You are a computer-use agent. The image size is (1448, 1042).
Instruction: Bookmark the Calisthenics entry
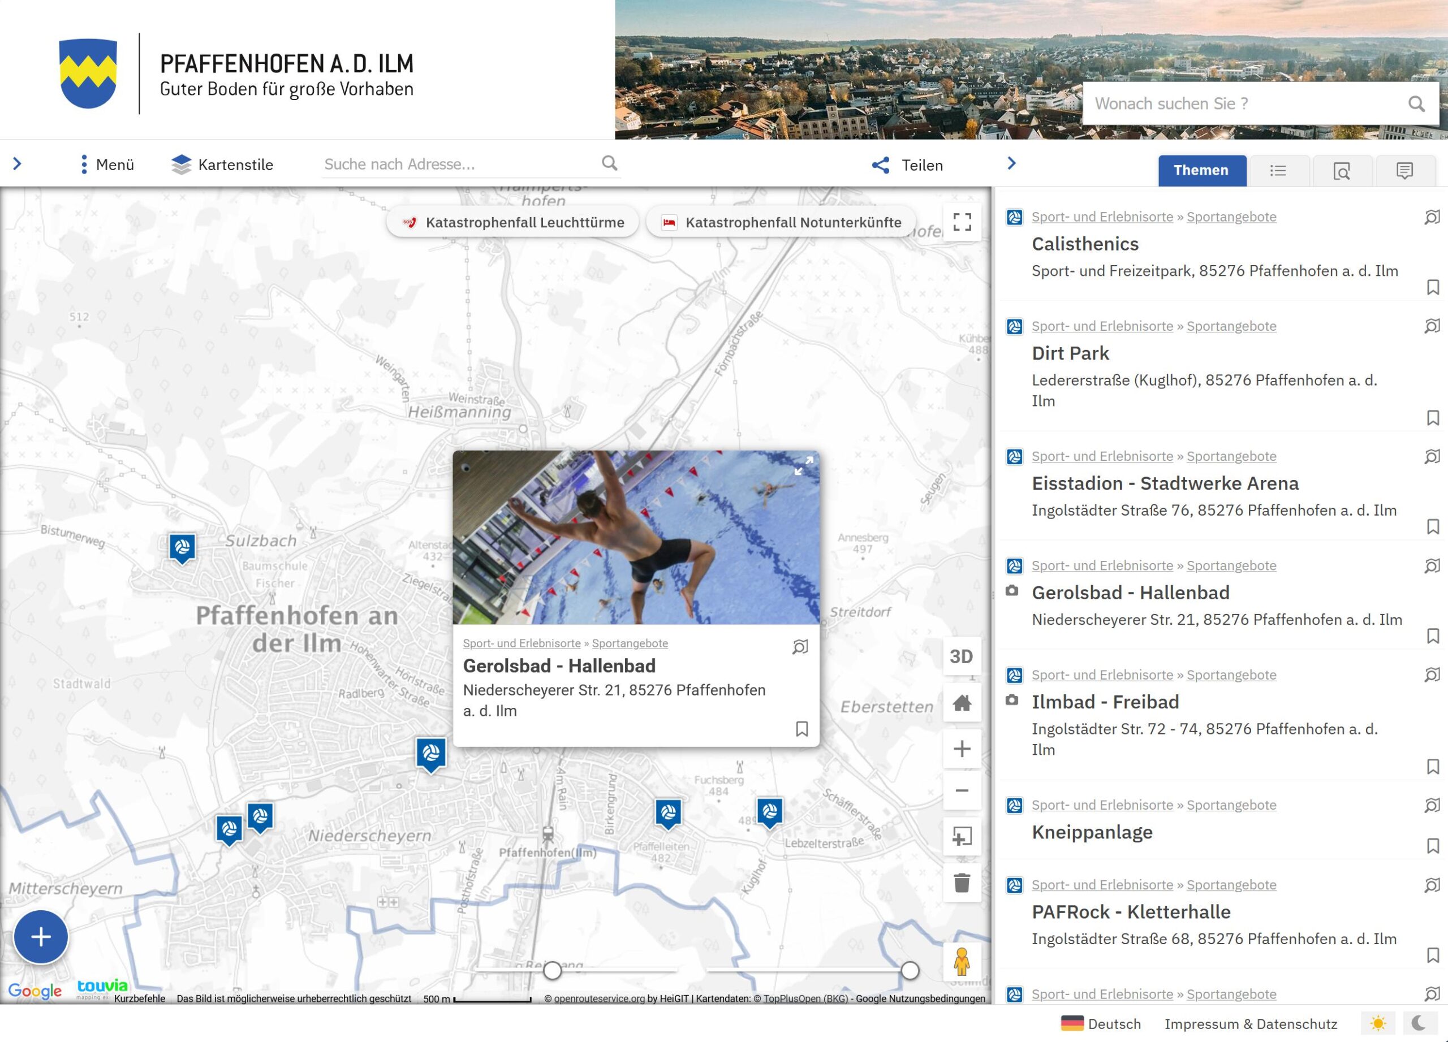pyautogui.click(x=1432, y=287)
